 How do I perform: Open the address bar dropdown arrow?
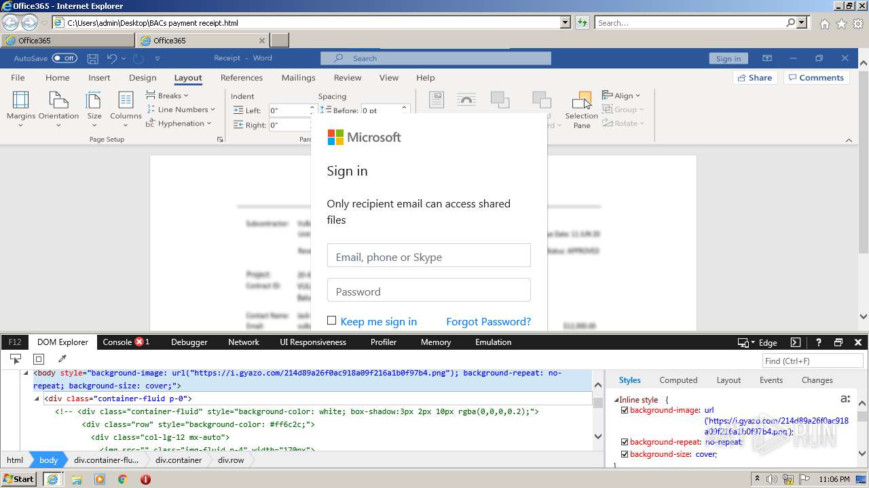[565, 22]
